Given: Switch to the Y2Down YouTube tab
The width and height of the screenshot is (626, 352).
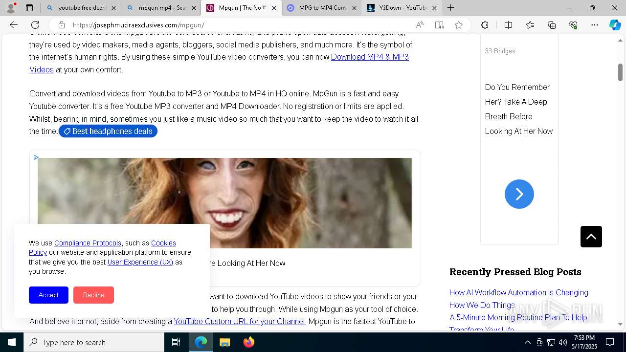Looking at the screenshot, I should click(402, 8).
